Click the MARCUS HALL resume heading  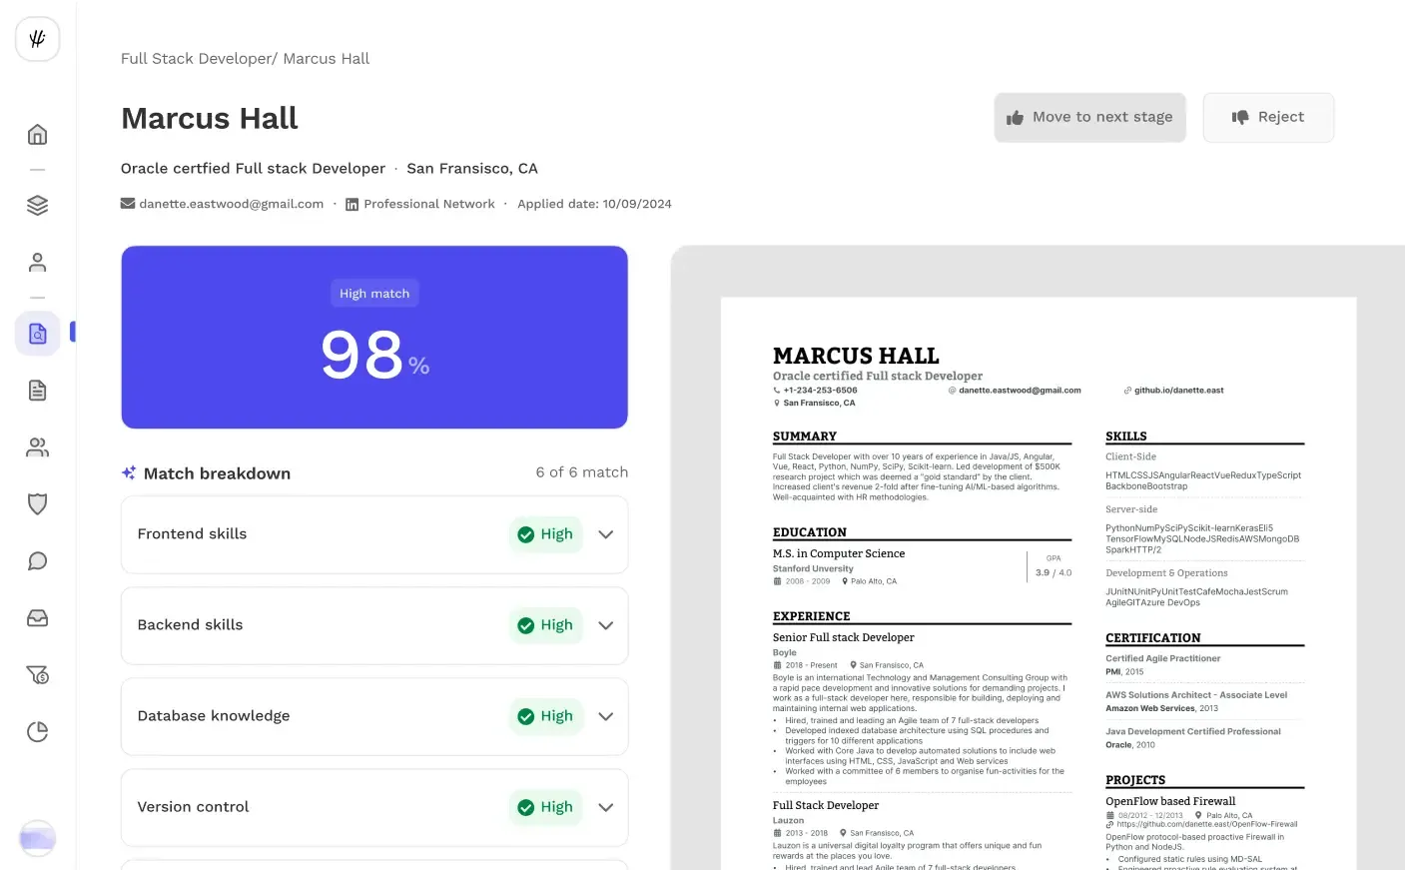click(856, 356)
